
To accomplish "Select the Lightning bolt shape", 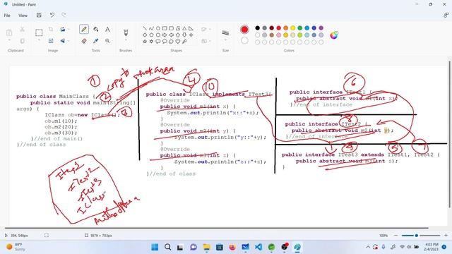I will (184, 42).
